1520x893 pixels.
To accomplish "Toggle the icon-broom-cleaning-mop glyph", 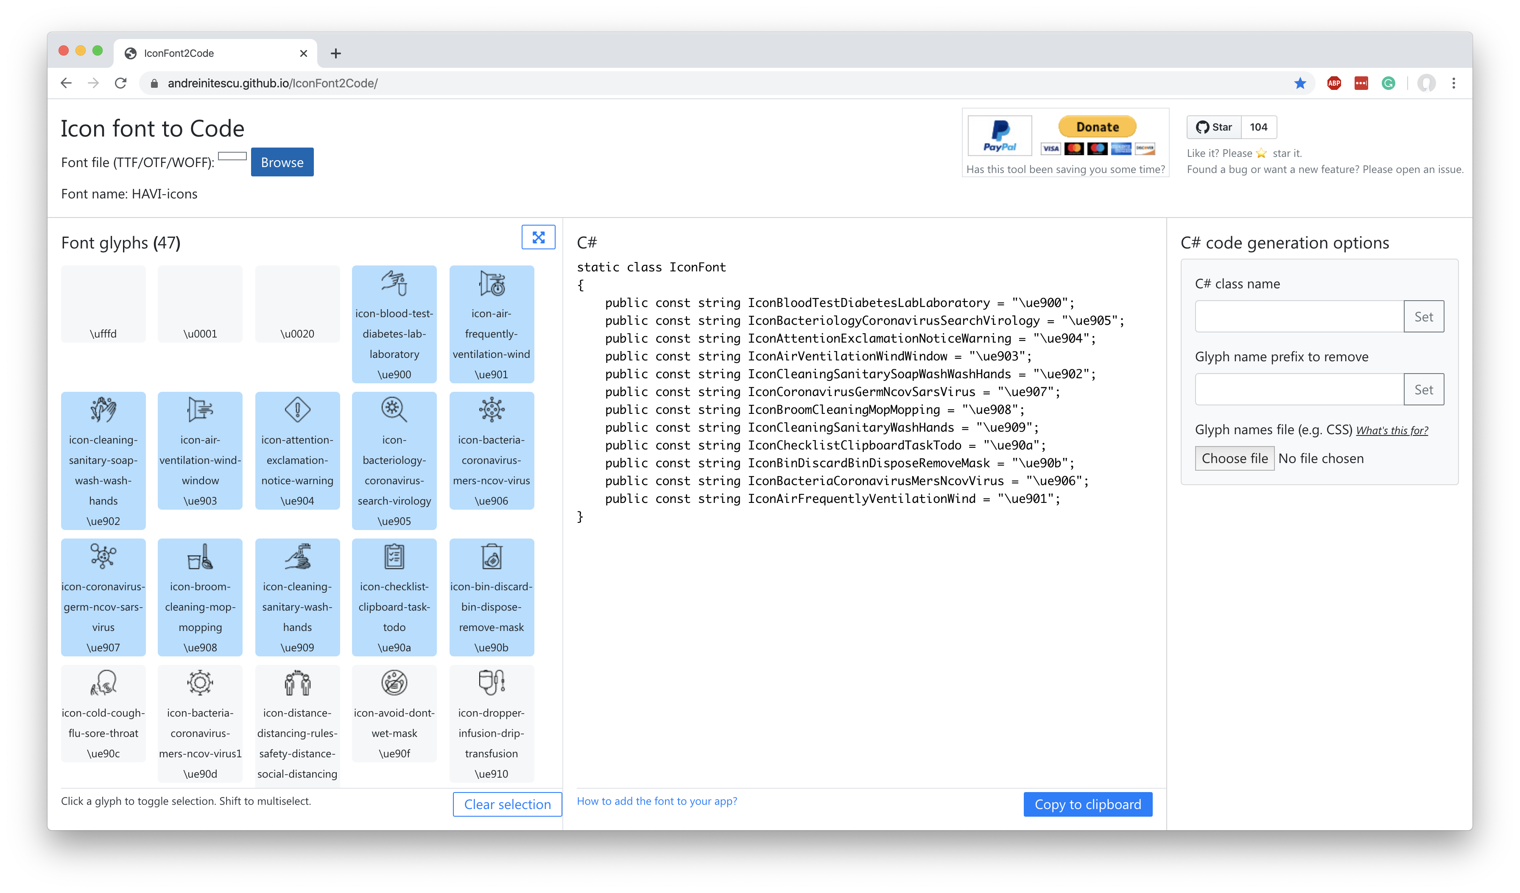I will coord(200,597).
